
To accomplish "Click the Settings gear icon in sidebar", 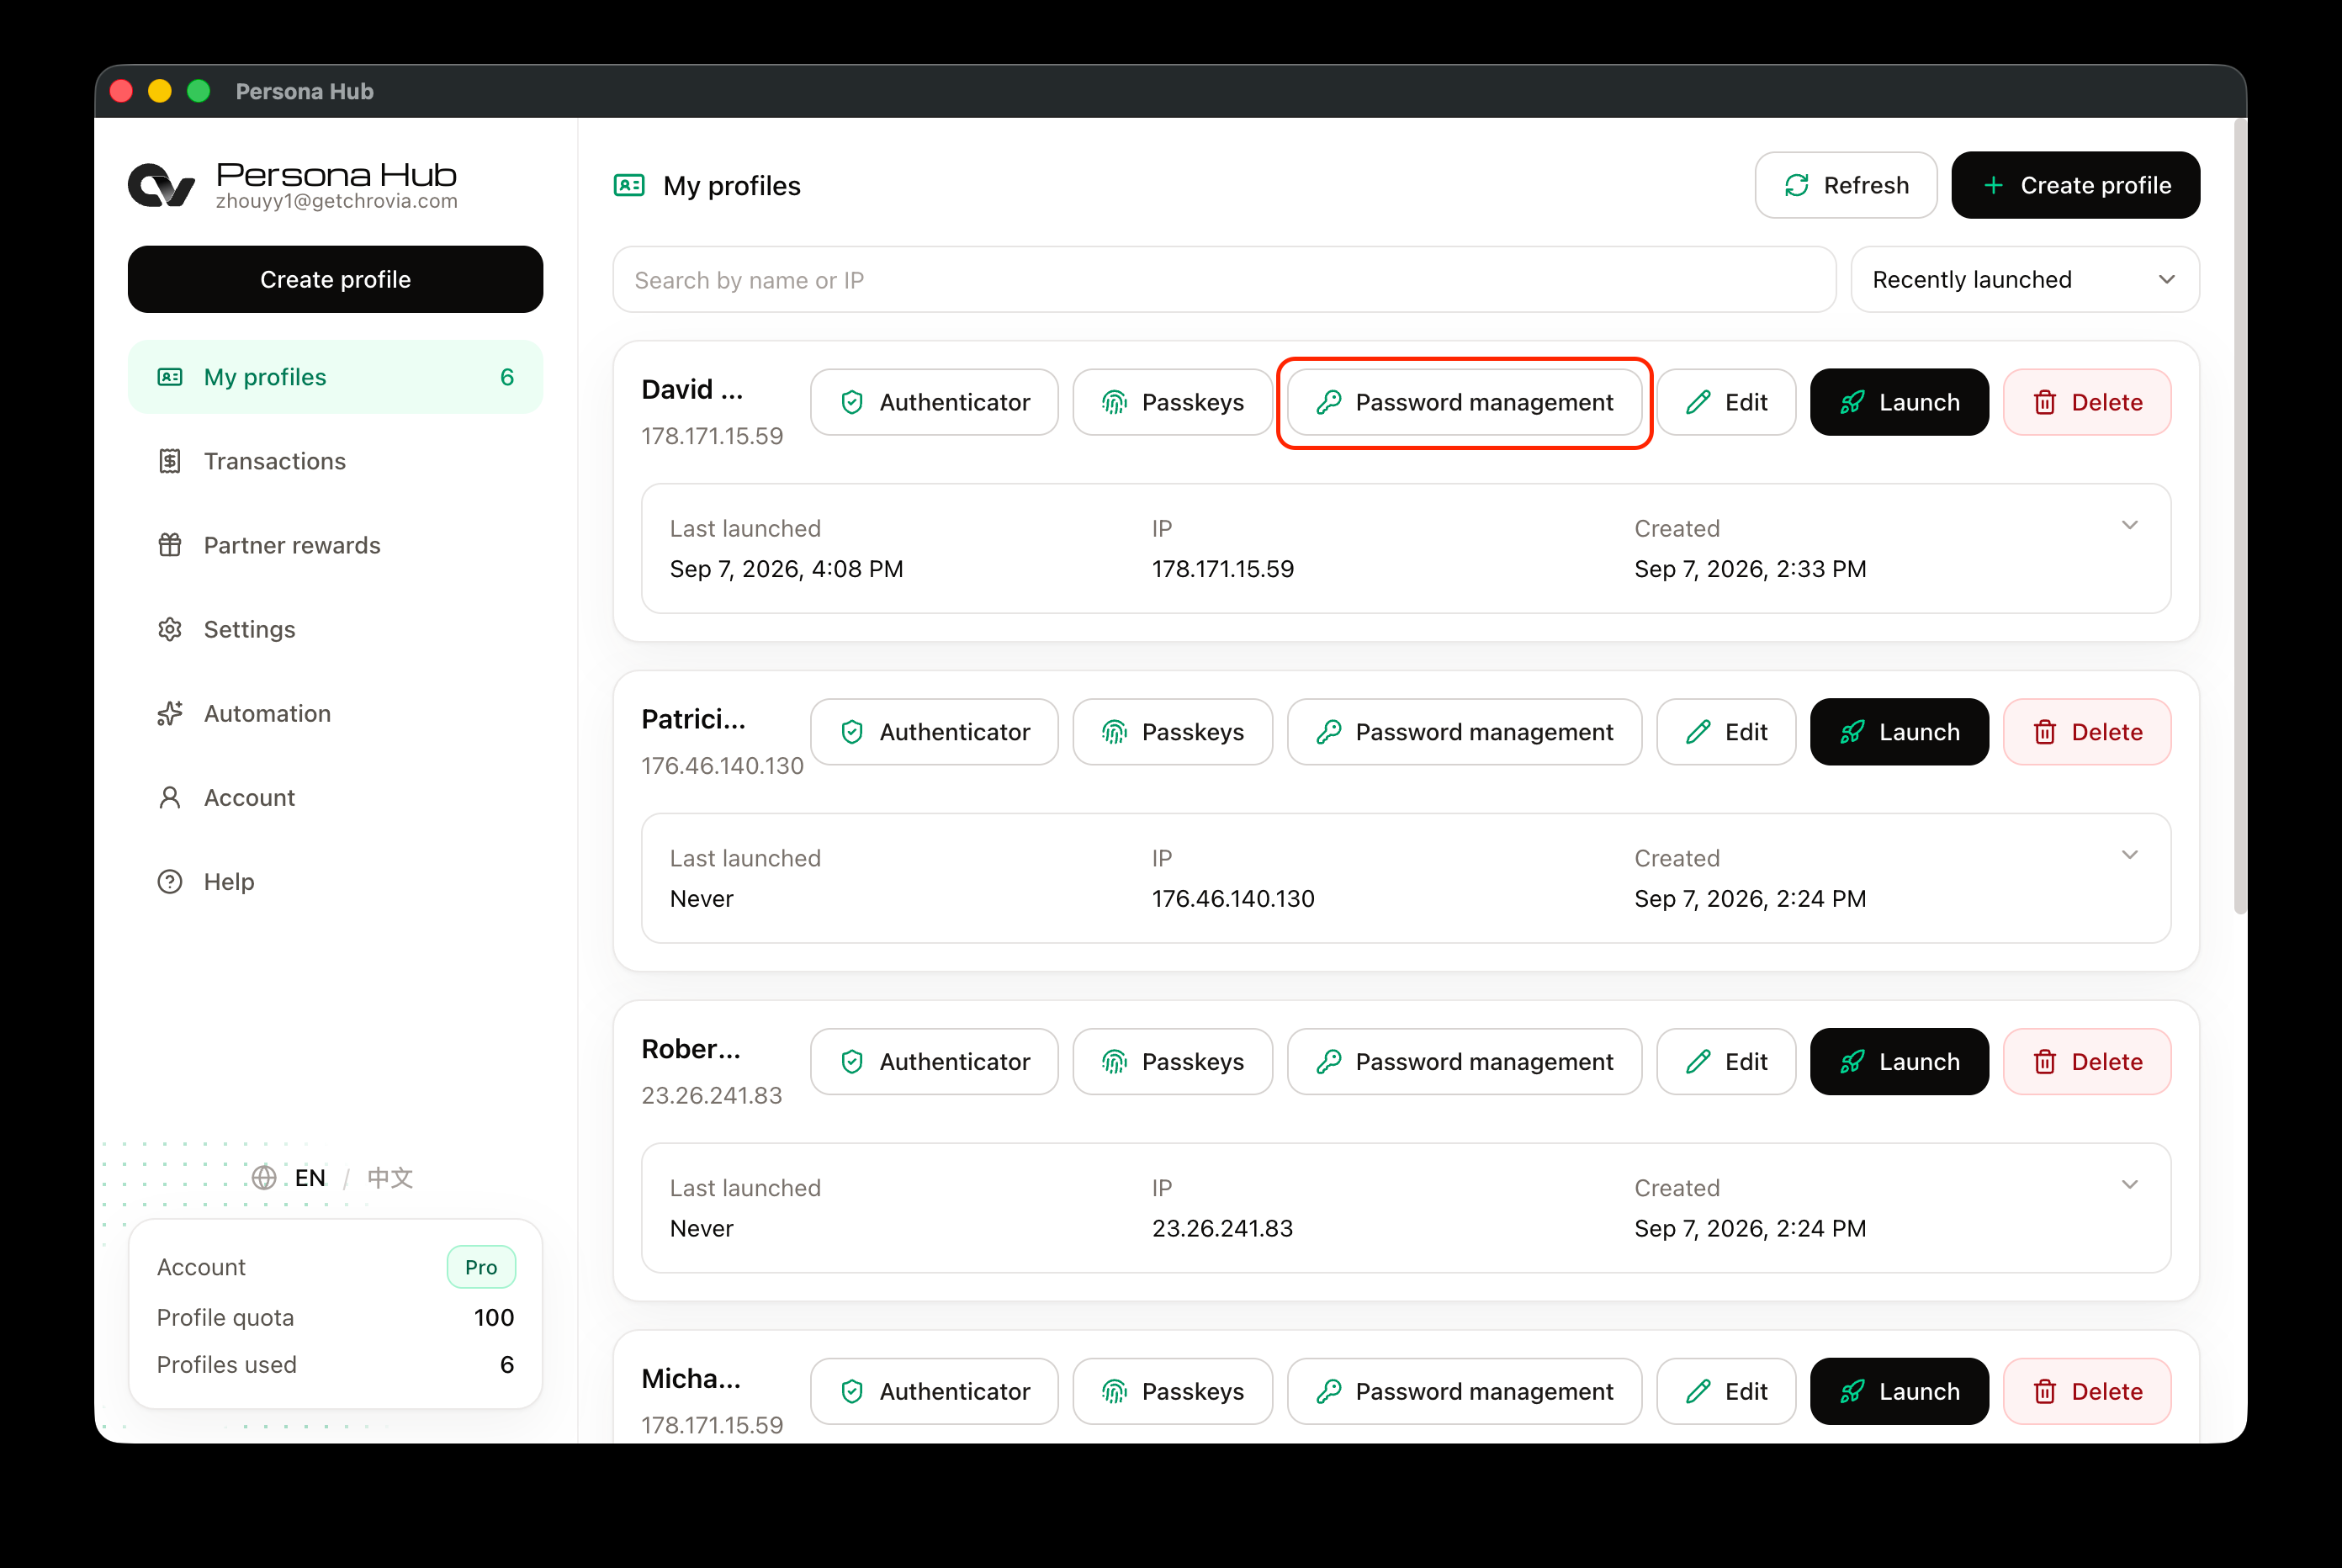I will point(170,629).
